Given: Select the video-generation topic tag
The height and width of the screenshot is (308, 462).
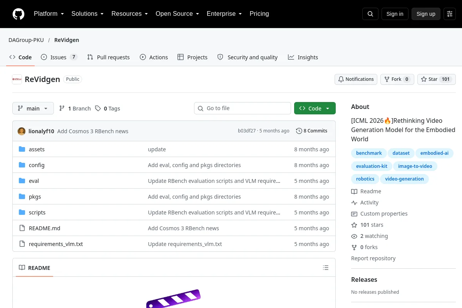Looking at the screenshot, I should [x=404, y=179].
